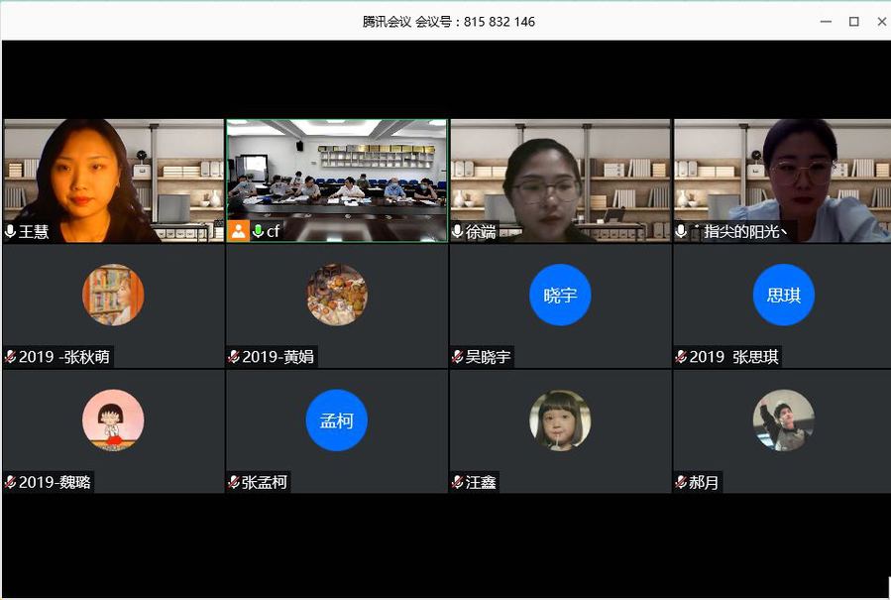The height and width of the screenshot is (600, 891).
Task: Click the muted mic icon beside 吴晓宇
Action: tap(458, 357)
